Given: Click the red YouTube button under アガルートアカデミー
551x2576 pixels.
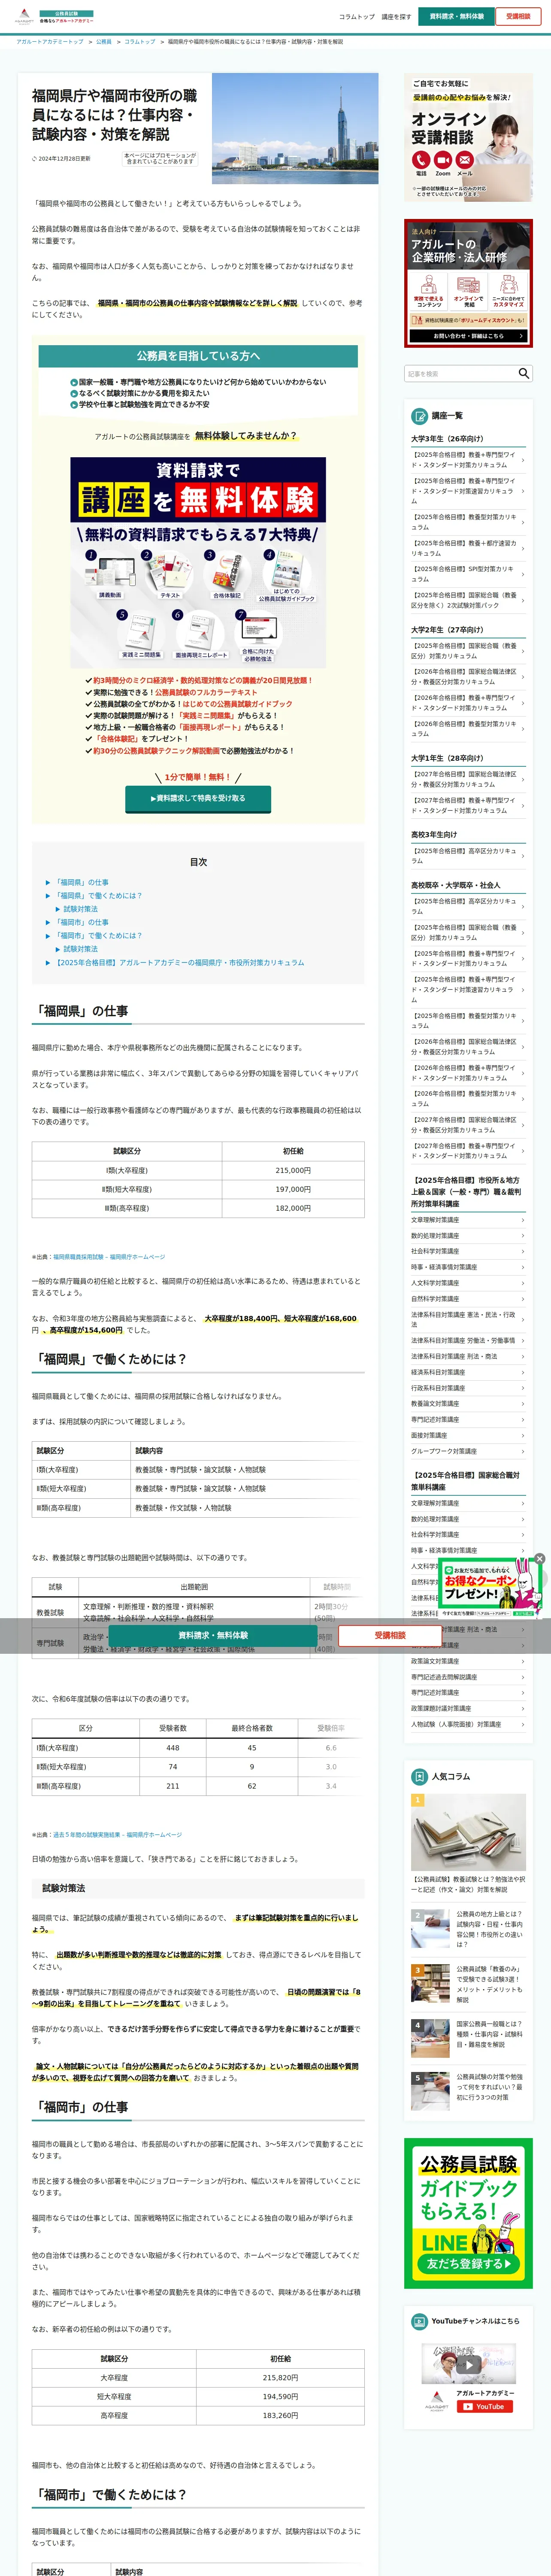Looking at the screenshot, I should pyautogui.click(x=485, y=2407).
